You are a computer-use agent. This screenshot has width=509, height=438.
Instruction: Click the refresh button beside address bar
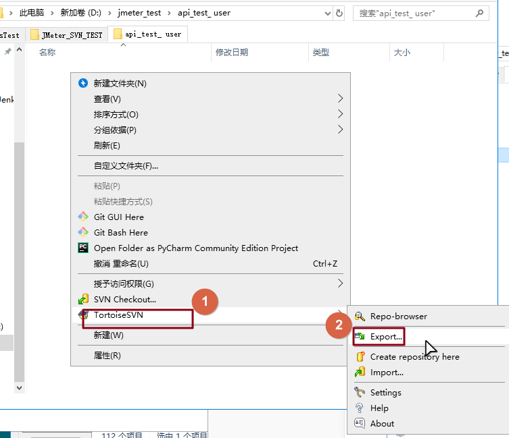click(339, 13)
